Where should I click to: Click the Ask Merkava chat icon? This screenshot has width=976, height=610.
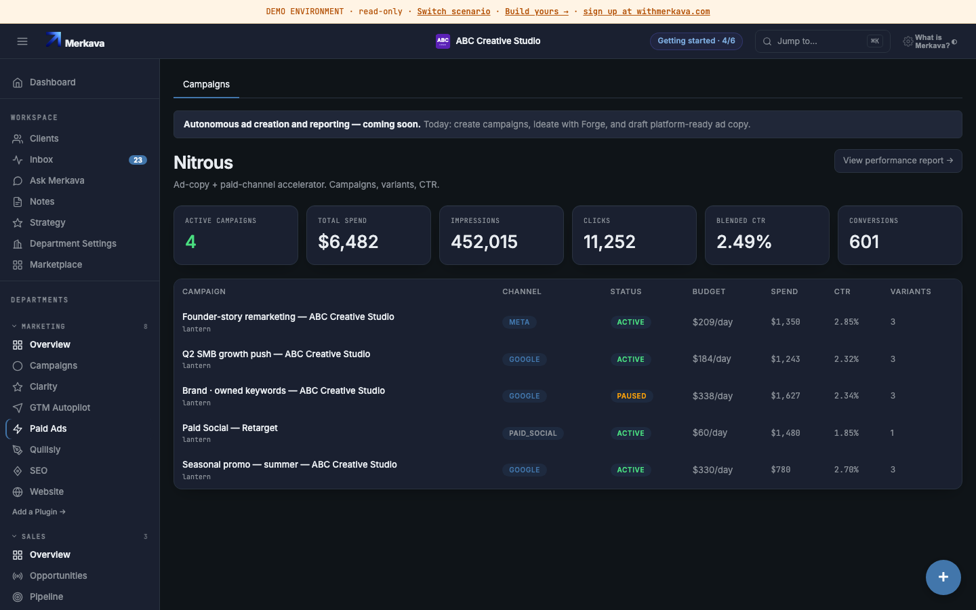pos(18,181)
